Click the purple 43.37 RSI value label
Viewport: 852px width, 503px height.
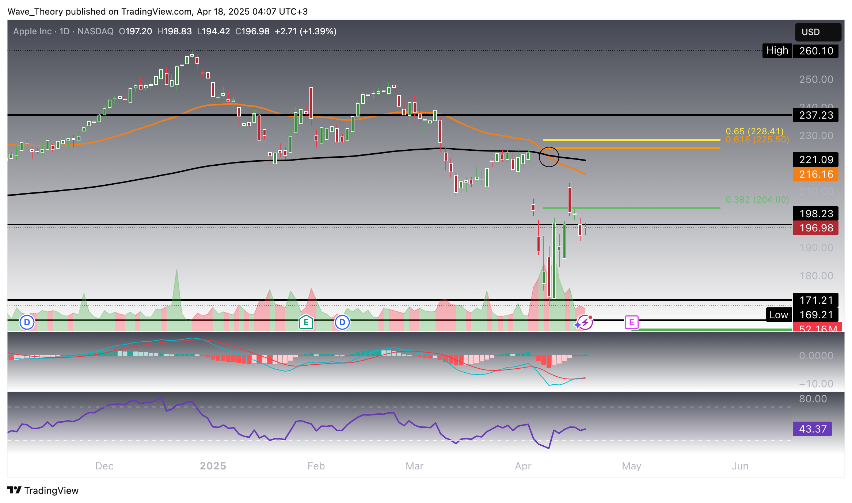(x=812, y=429)
